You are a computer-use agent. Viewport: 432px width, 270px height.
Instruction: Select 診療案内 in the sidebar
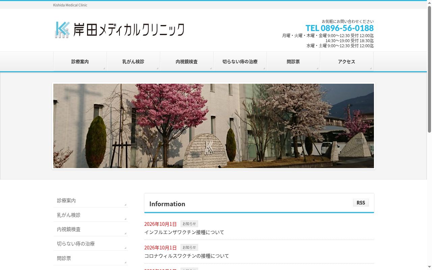pyautogui.click(x=90, y=200)
